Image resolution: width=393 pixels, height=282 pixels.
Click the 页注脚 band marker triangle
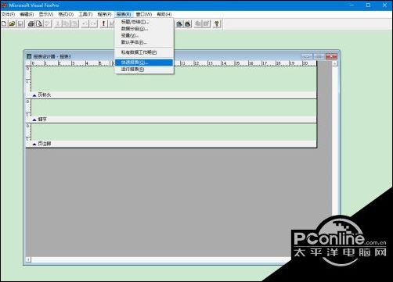pyautogui.click(x=34, y=145)
